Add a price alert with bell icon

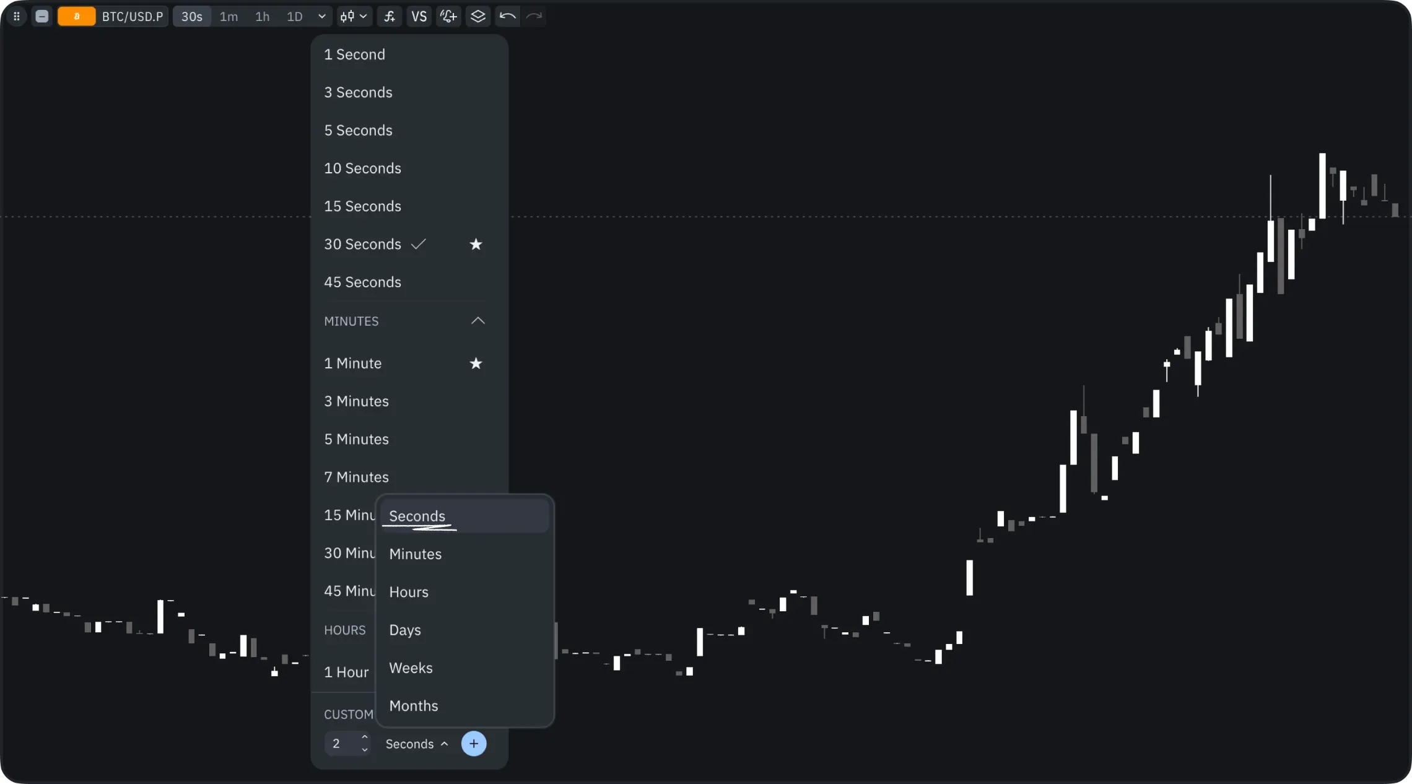click(448, 17)
